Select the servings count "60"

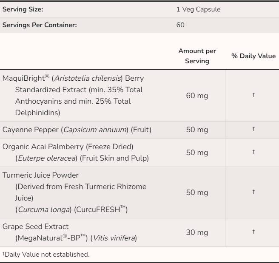[180, 25]
